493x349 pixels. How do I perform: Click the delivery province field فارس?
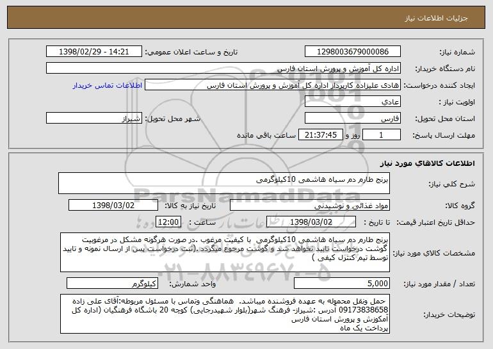coord(352,118)
